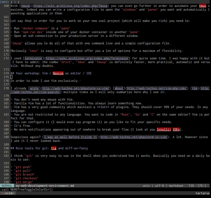Click the `Go` code word on line 183
This screenshot has height=198, width=211.
[x=137, y=114]
